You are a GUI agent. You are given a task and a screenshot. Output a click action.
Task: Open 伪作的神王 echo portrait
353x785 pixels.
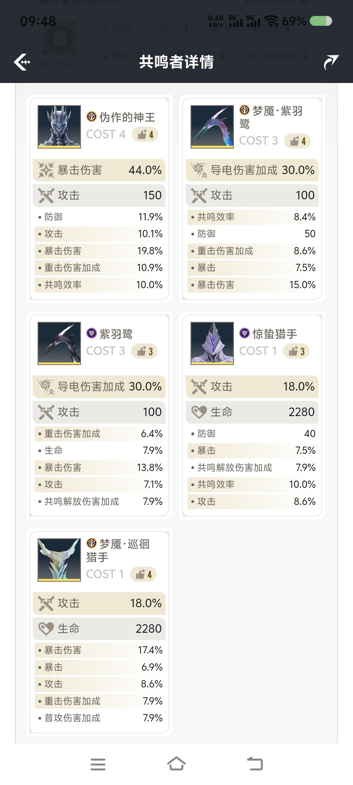pyautogui.click(x=59, y=127)
